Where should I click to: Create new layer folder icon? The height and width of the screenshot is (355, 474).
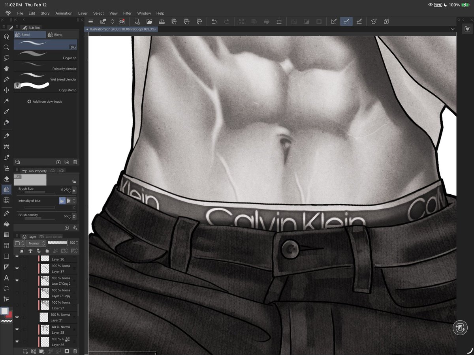click(x=42, y=351)
